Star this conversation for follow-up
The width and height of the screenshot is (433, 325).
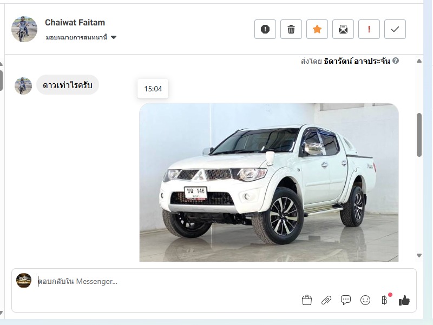click(317, 29)
